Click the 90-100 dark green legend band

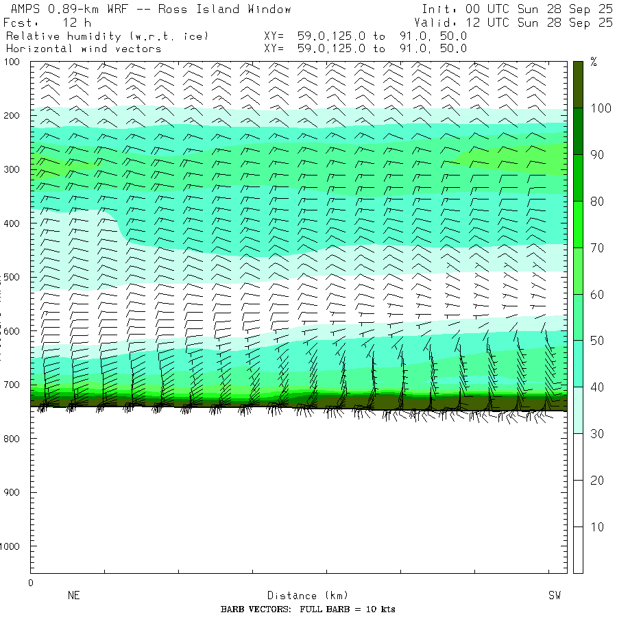click(x=578, y=131)
